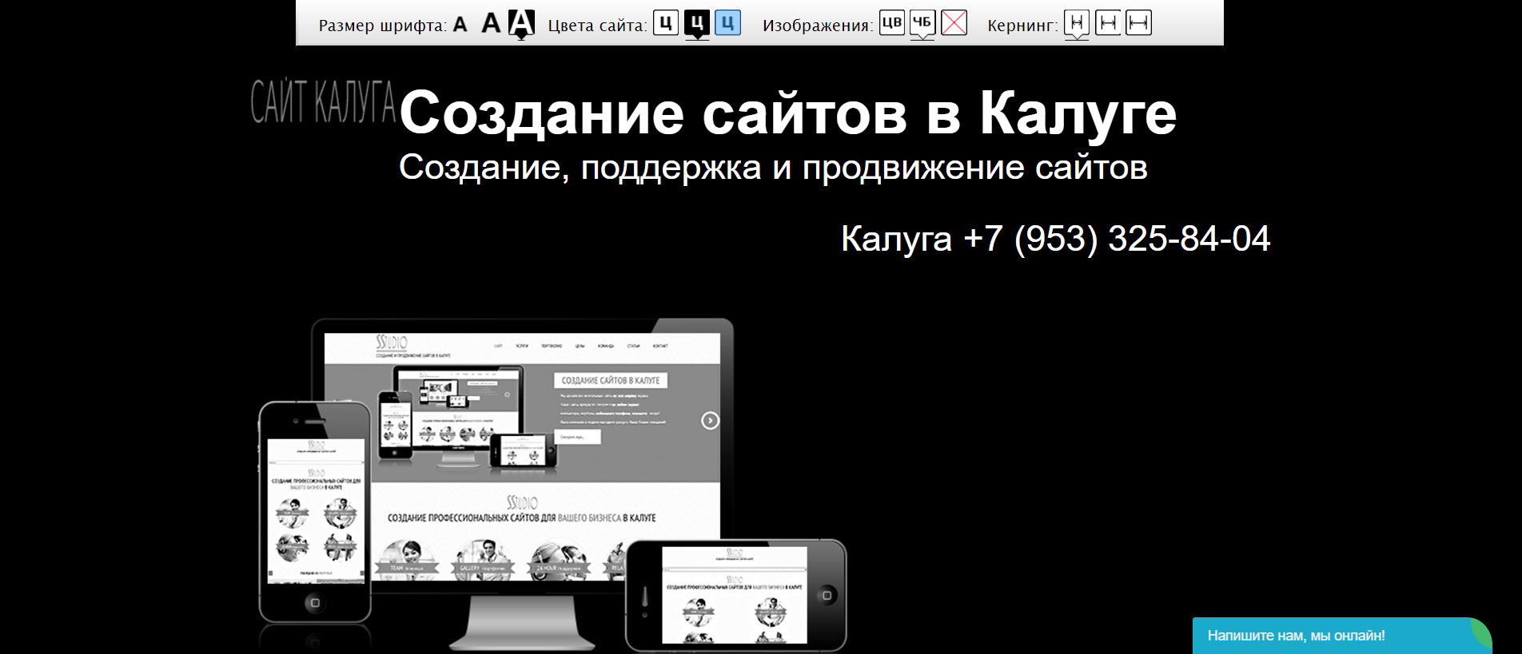Switch to blue site color scheme
This screenshot has height=654, width=1522.
click(727, 23)
